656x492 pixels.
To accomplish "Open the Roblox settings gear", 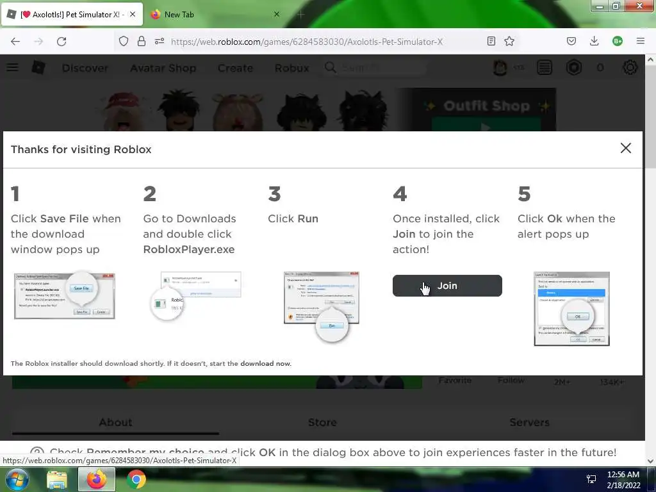I will (630, 67).
